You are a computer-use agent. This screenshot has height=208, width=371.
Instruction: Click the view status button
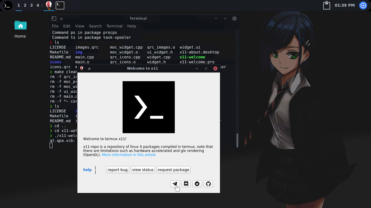[x=143, y=170]
